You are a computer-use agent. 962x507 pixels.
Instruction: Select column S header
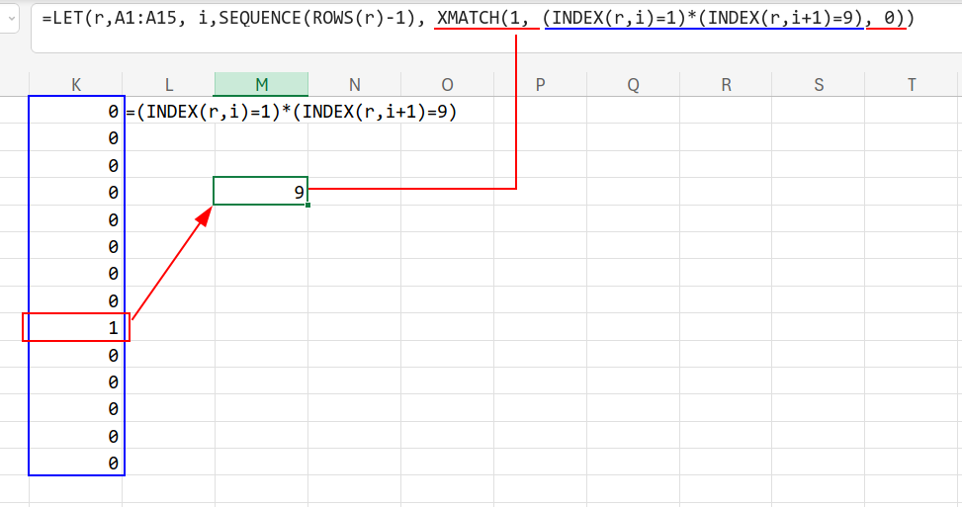pos(819,85)
